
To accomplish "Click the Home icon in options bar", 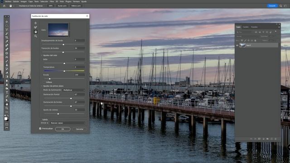I will (x=4, y=6).
